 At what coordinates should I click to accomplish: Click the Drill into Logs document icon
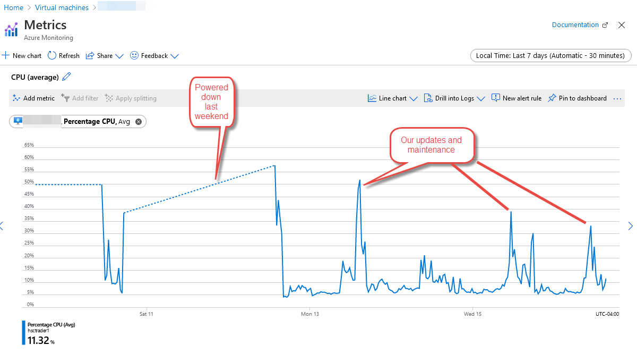pos(428,98)
